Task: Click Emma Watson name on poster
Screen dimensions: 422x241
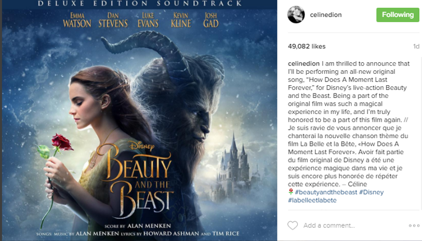Action: click(77, 20)
